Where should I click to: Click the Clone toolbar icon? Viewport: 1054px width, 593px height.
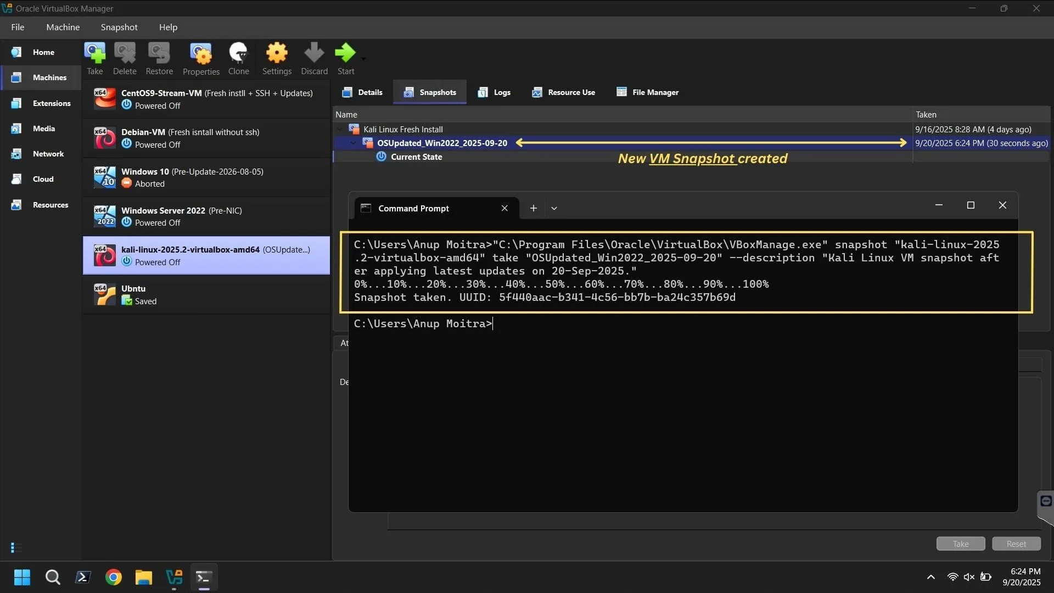[238, 58]
